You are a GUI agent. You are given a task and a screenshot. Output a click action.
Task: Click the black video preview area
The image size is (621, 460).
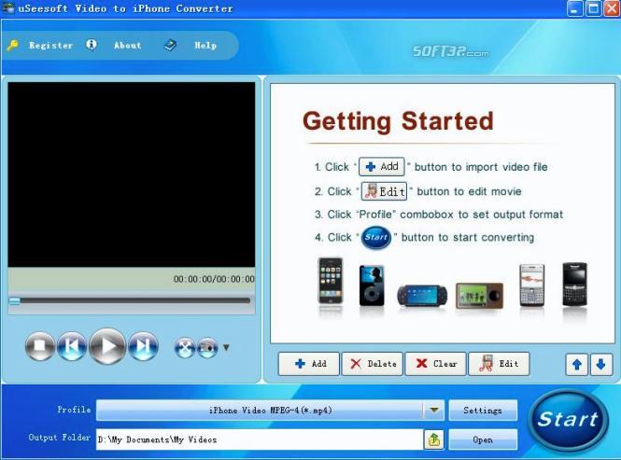coord(132,174)
